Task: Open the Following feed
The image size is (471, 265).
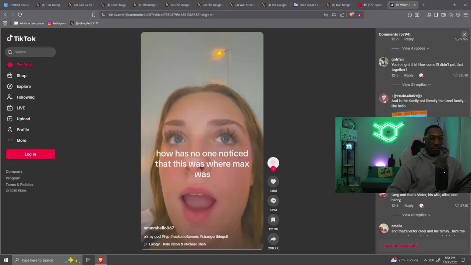Action: tap(25, 97)
